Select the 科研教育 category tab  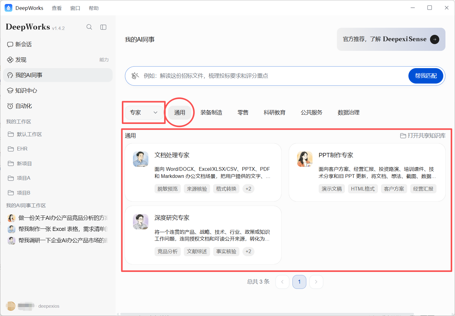275,113
